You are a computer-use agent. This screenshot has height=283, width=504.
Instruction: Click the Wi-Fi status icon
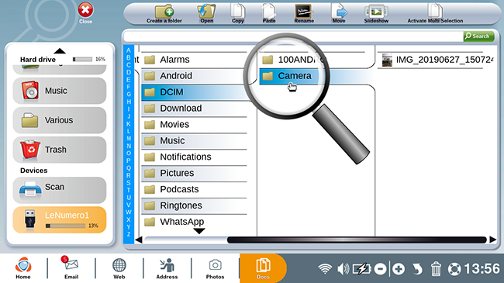point(325,268)
